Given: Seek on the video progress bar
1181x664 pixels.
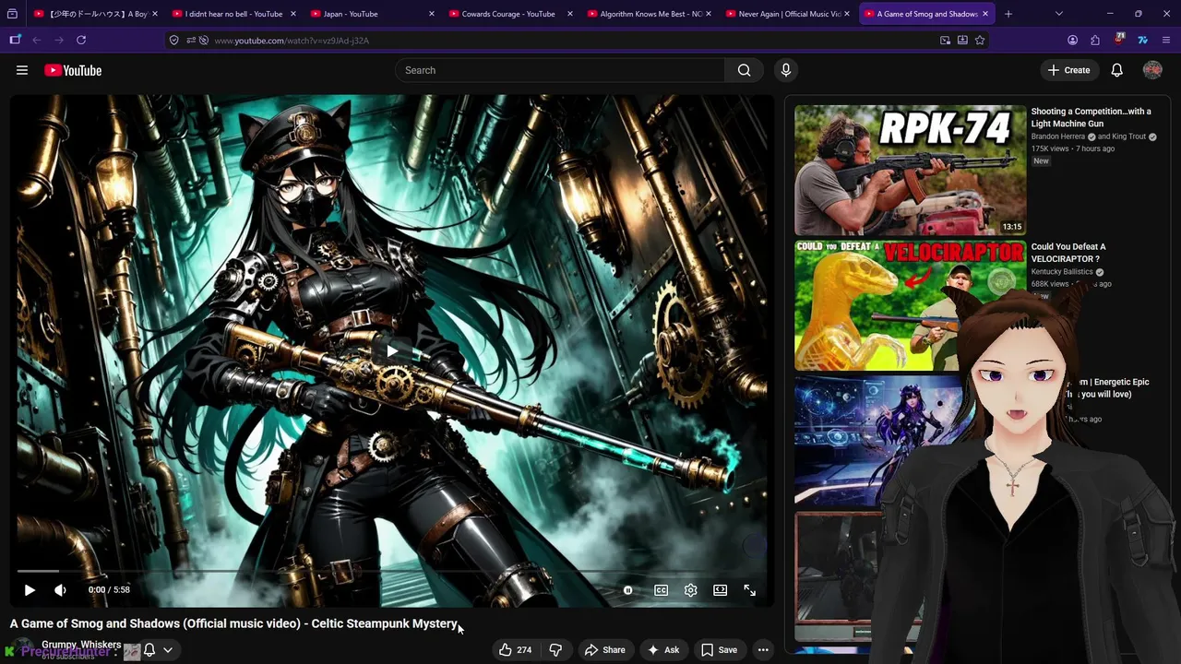Looking at the screenshot, I should [392, 572].
